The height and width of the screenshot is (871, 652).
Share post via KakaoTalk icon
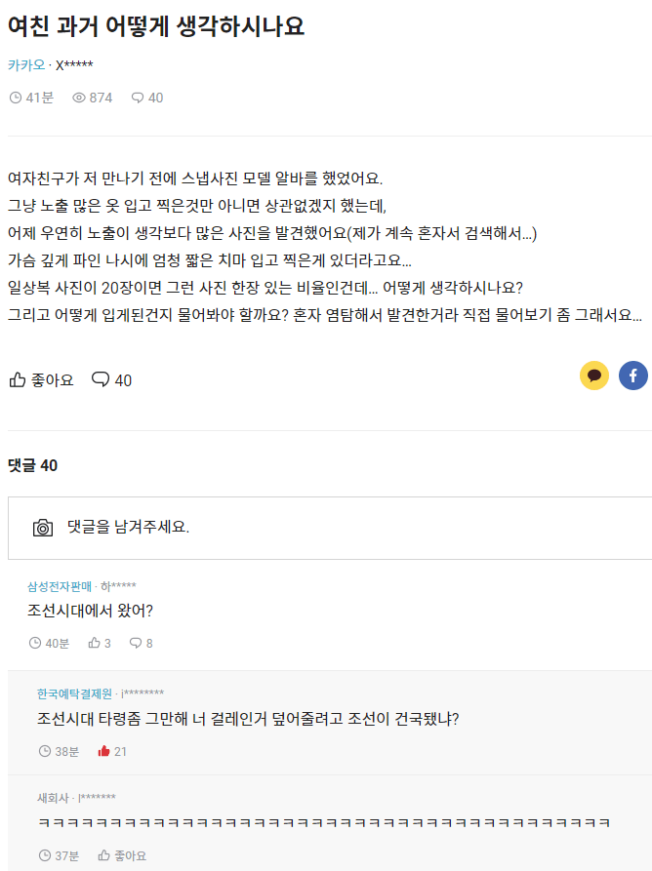pyautogui.click(x=594, y=376)
